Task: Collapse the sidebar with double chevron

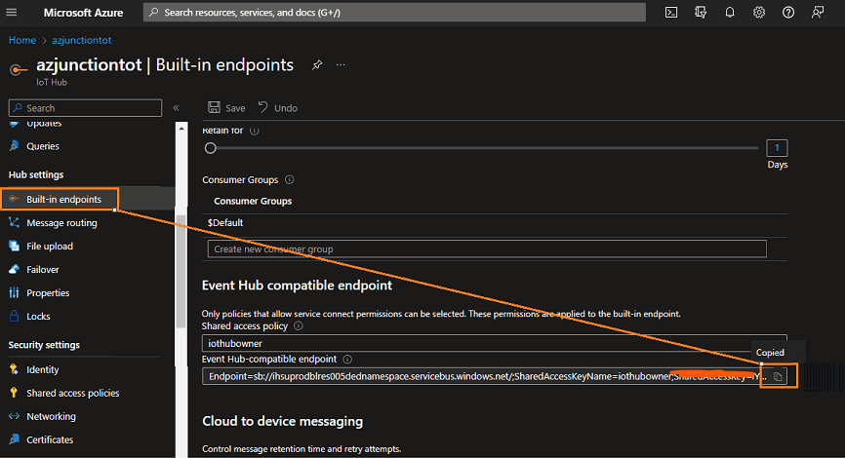Action: point(177,107)
